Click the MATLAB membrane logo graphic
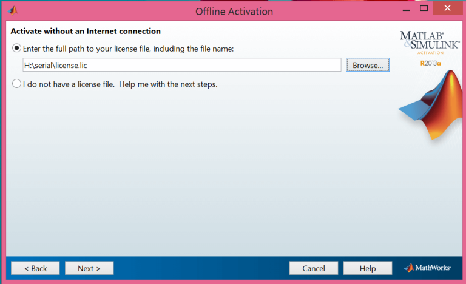The height and width of the screenshot is (284, 466). [x=431, y=104]
